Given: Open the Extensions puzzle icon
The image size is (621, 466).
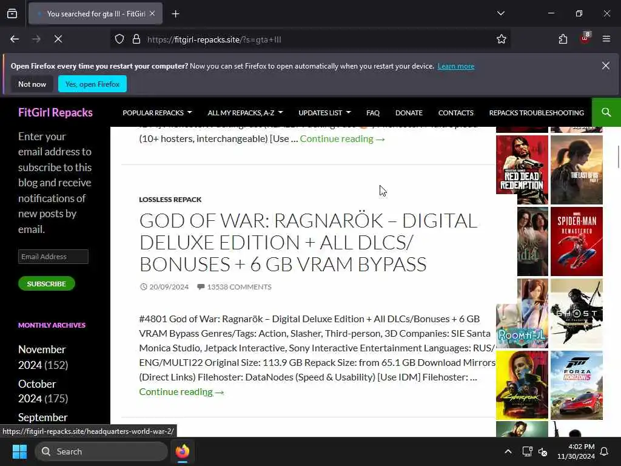Looking at the screenshot, I should coord(563,39).
